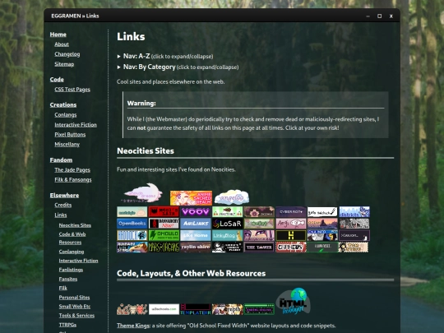Open the Like Home site button
Image resolution: width=444 pixels, height=333 pixels.
196,235
